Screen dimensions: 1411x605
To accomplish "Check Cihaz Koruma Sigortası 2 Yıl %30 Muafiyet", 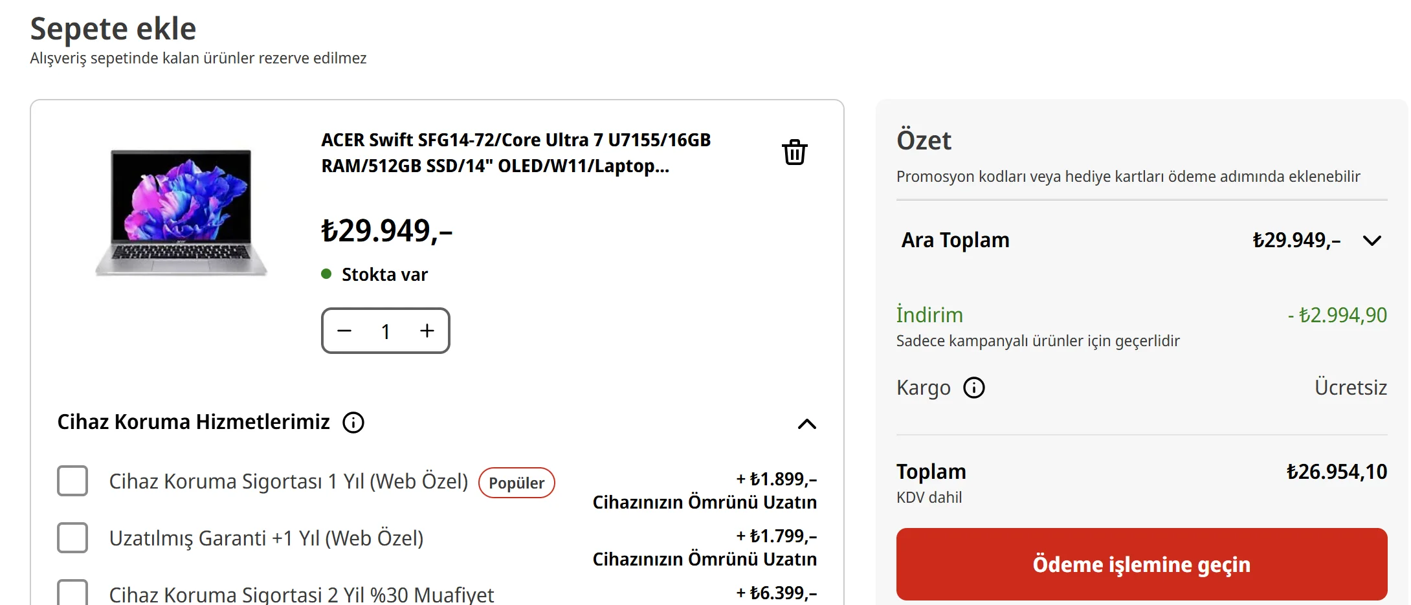I will coord(72,592).
